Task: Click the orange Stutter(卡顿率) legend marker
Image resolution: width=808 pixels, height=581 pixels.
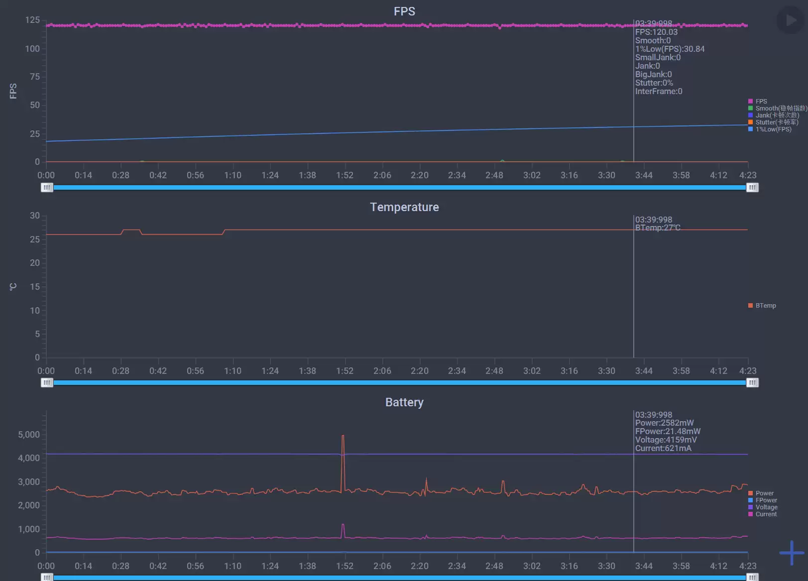Action: (x=750, y=122)
